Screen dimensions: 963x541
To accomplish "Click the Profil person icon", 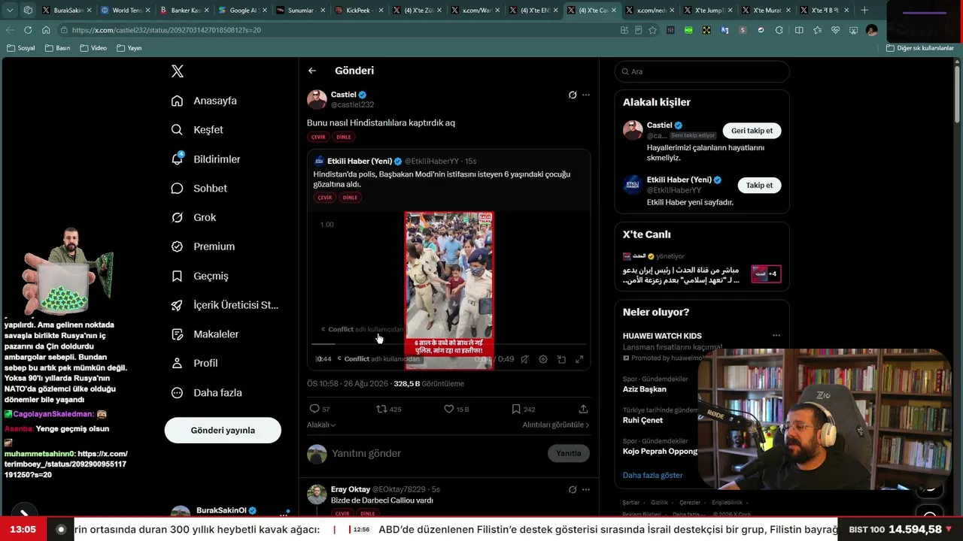I will pyautogui.click(x=177, y=363).
